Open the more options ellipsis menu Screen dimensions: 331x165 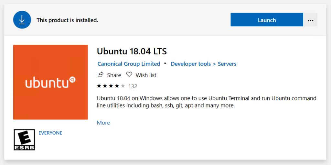pyautogui.click(x=310, y=20)
